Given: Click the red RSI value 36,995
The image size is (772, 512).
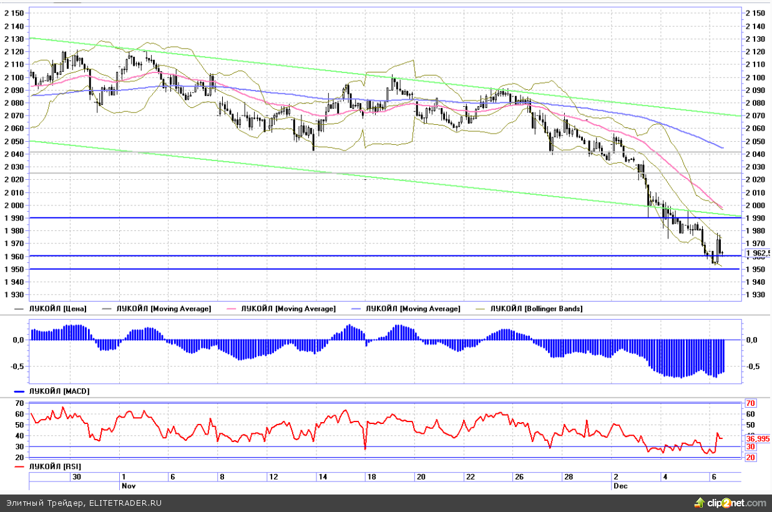Looking at the screenshot, I should pyautogui.click(x=758, y=439).
